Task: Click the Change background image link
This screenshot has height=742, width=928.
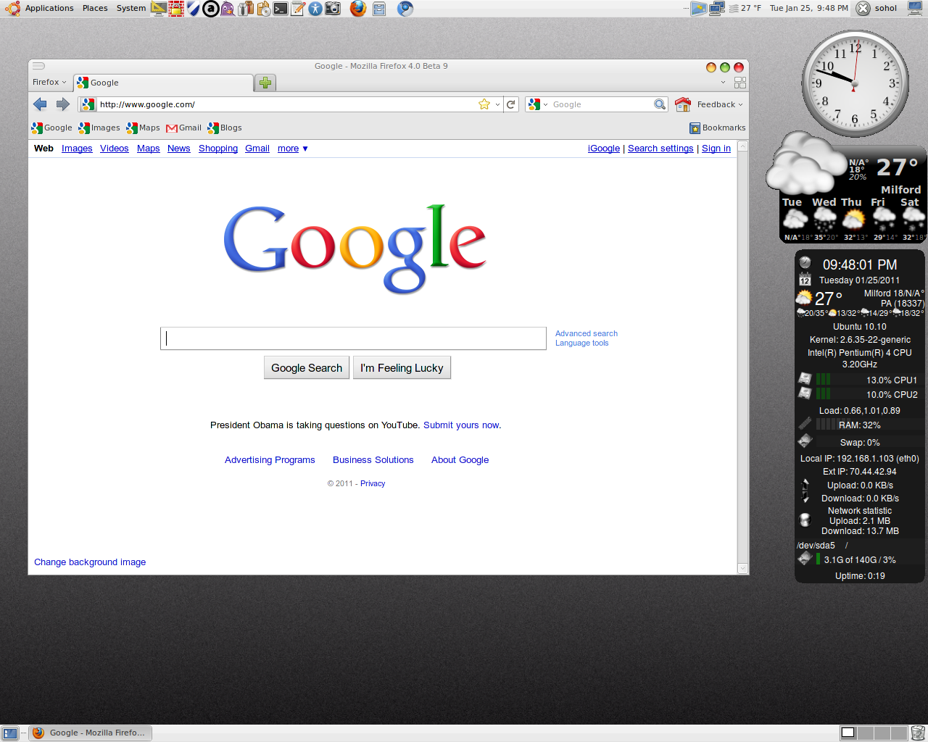Action: coord(90,562)
